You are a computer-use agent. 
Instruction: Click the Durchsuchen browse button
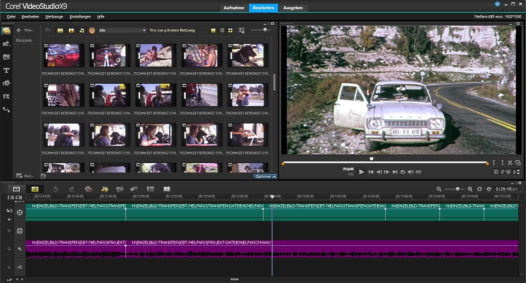tap(25, 176)
